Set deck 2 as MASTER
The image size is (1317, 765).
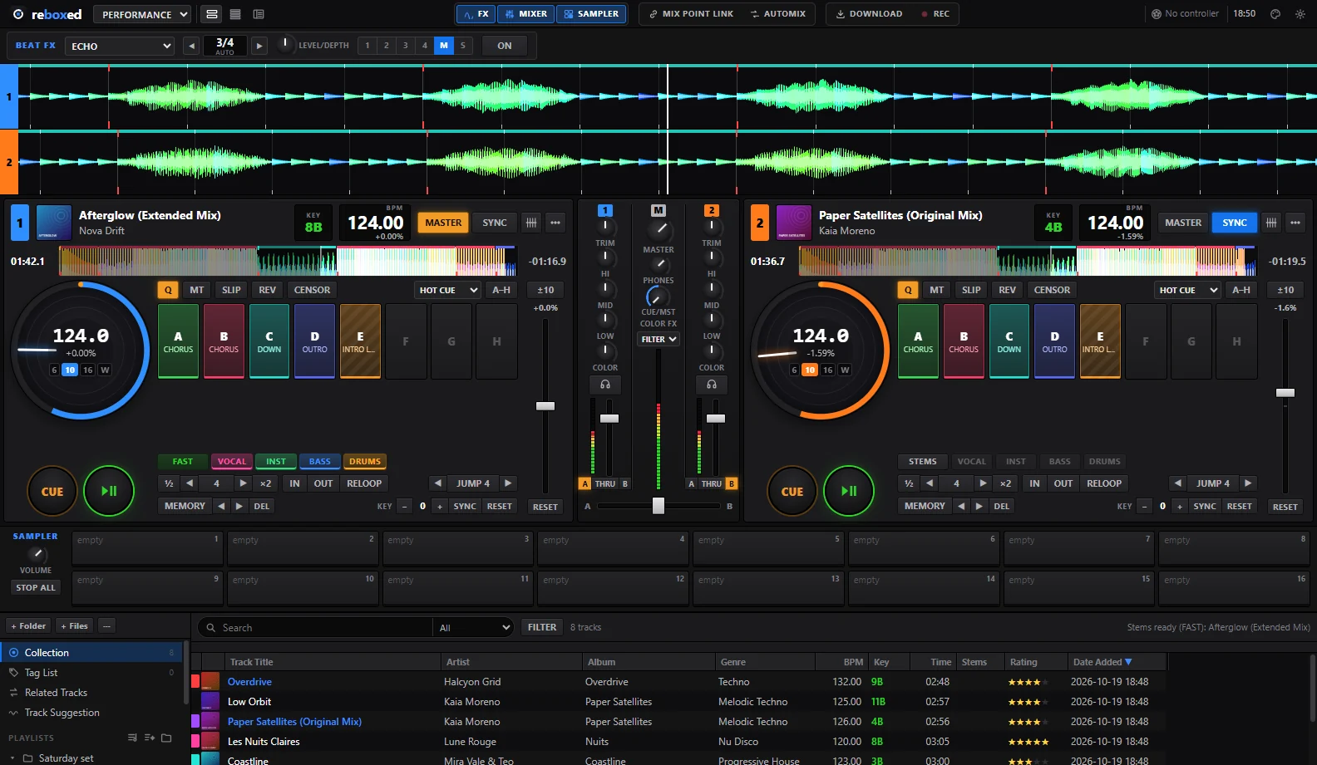click(1183, 223)
